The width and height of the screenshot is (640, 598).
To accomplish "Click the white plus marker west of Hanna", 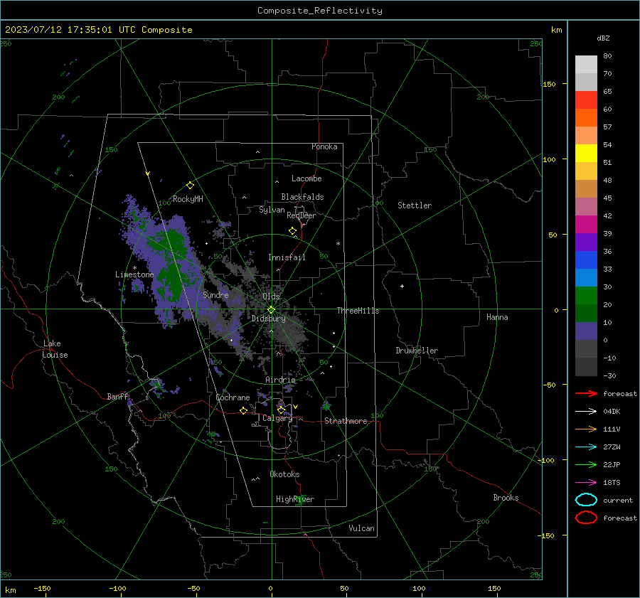I will click(402, 286).
